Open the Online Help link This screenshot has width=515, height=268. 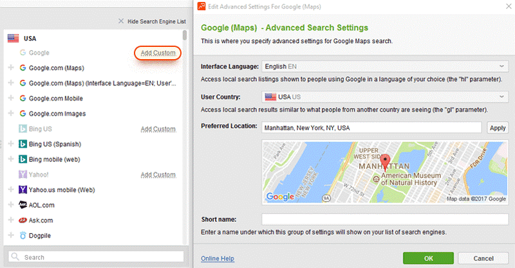pos(218,258)
